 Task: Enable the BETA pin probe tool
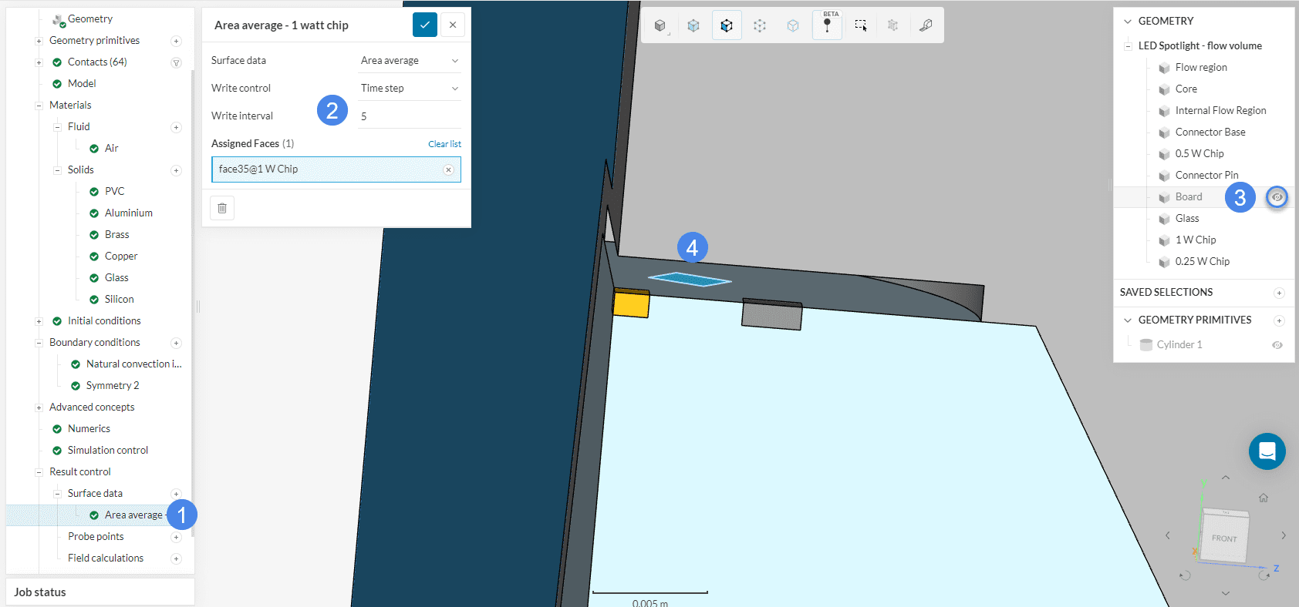click(x=827, y=25)
